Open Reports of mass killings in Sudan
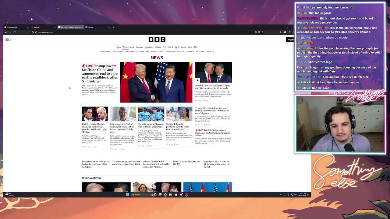The image size is (390, 219). click(95, 164)
